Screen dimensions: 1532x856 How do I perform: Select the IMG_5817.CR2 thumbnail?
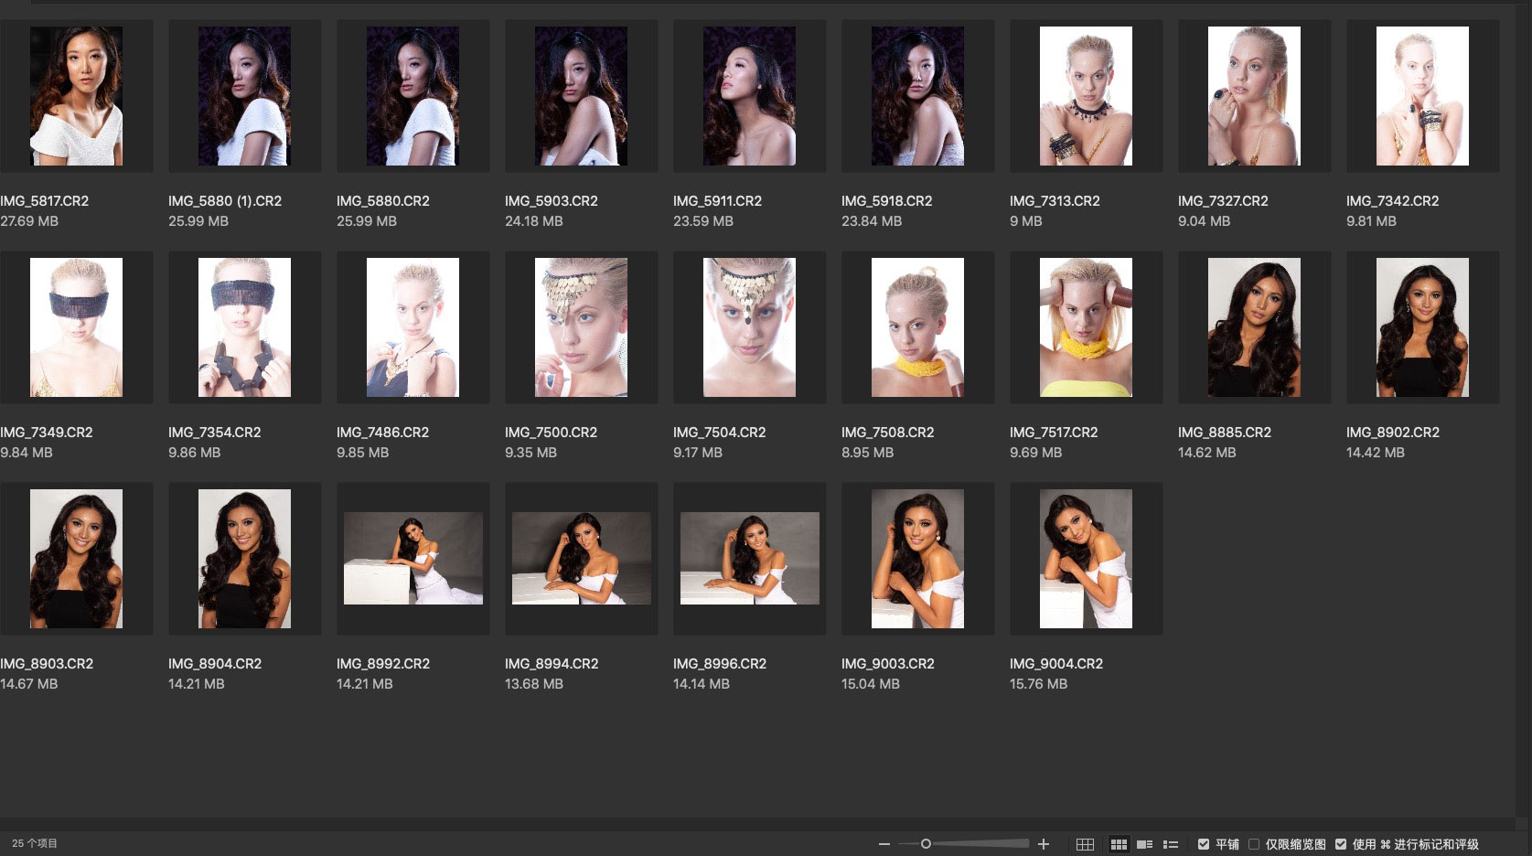(x=76, y=96)
